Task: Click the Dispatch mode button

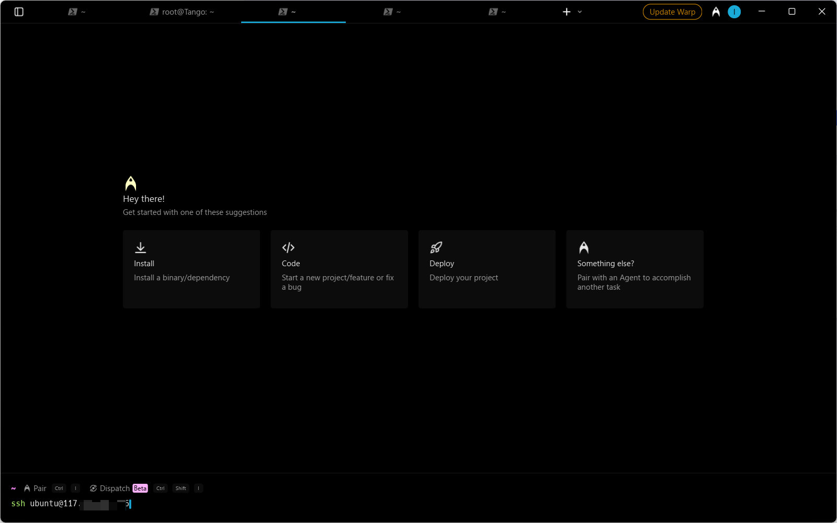Action: click(x=110, y=488)
